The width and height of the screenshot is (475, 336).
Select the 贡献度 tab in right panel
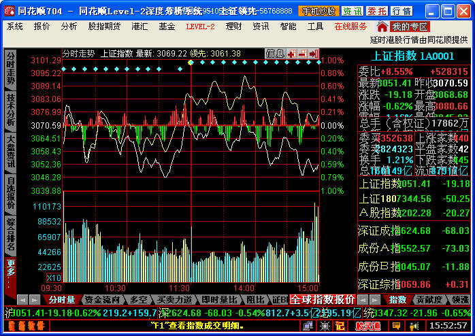[x=429, y=300]
